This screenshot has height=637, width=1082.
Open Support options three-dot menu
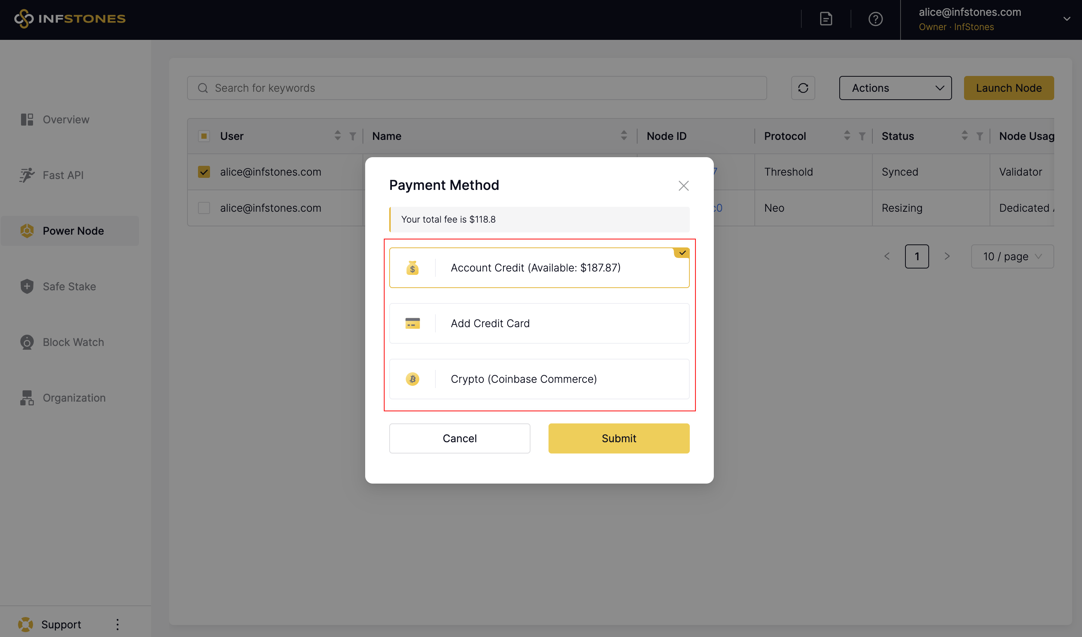click(x=117, y=624)
